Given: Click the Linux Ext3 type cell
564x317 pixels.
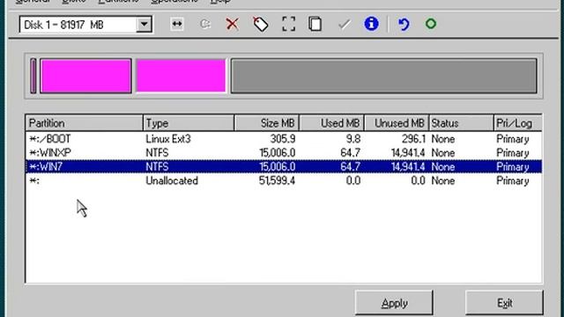Looking at the screenshot, I should pyautogui.click(x=168, y=139).
